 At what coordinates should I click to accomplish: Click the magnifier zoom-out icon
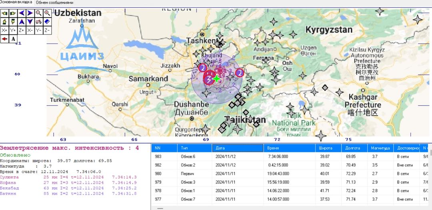[x=38, y=13]
